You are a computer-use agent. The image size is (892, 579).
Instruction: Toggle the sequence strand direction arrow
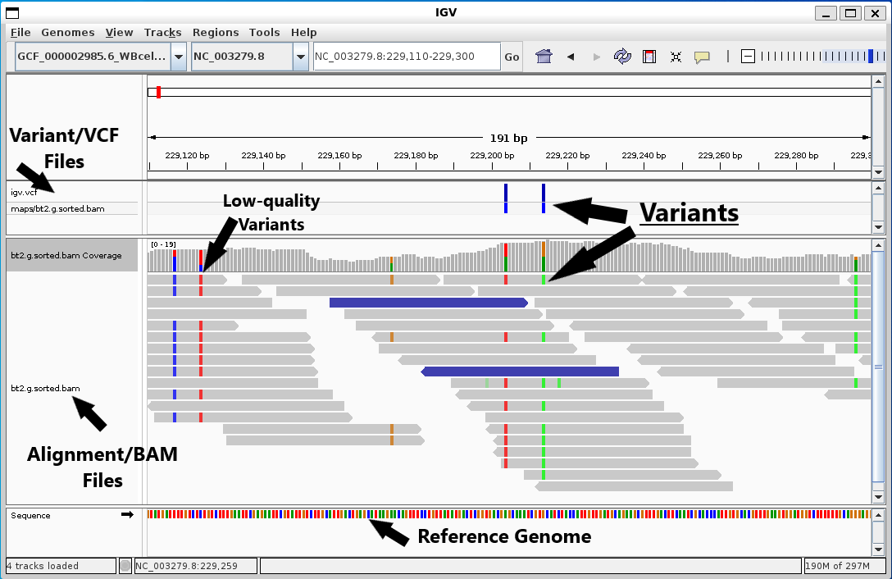[128, 515]
